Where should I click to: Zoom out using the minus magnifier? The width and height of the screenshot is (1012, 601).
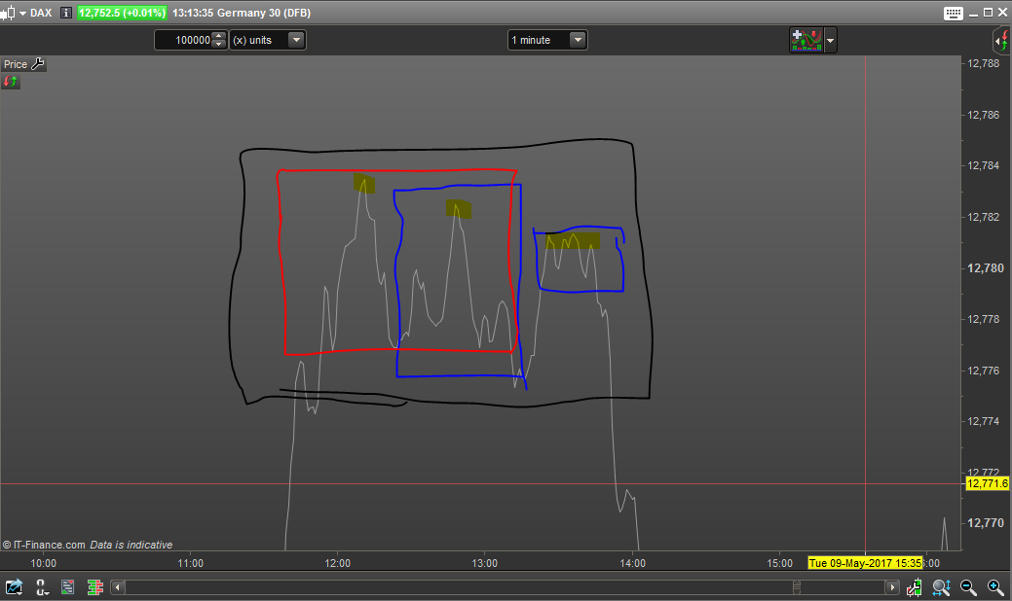click(x=968, y=586)
